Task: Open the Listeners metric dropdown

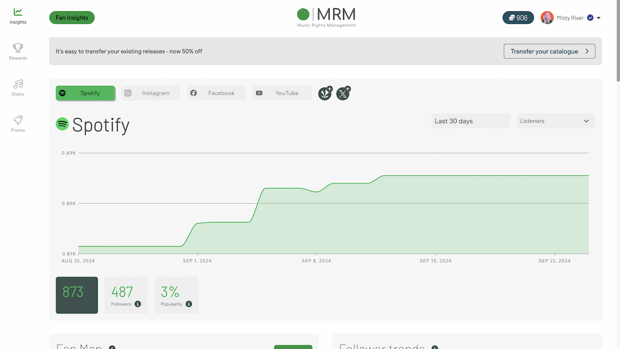Action: coord(555,120)
